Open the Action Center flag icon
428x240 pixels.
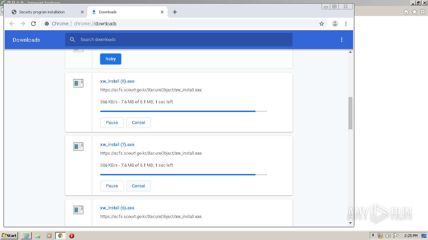tap(396, 236)
